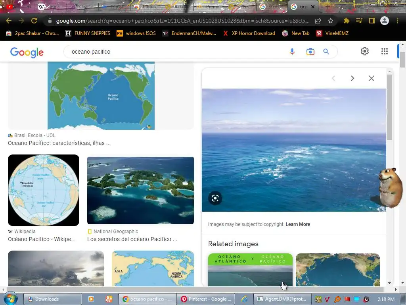Open the Extensions puzzle icon

point(346,21)
